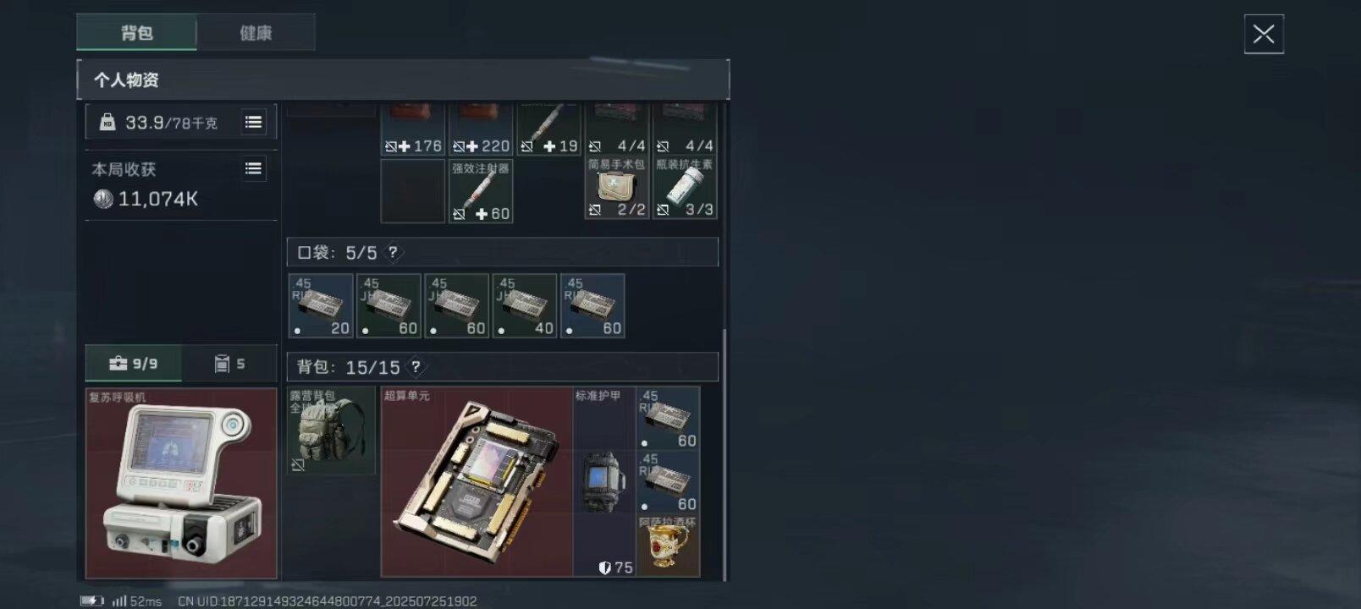Select the safe box 9/9 tab
The image size is (1361, 609).
click(133, 363)
